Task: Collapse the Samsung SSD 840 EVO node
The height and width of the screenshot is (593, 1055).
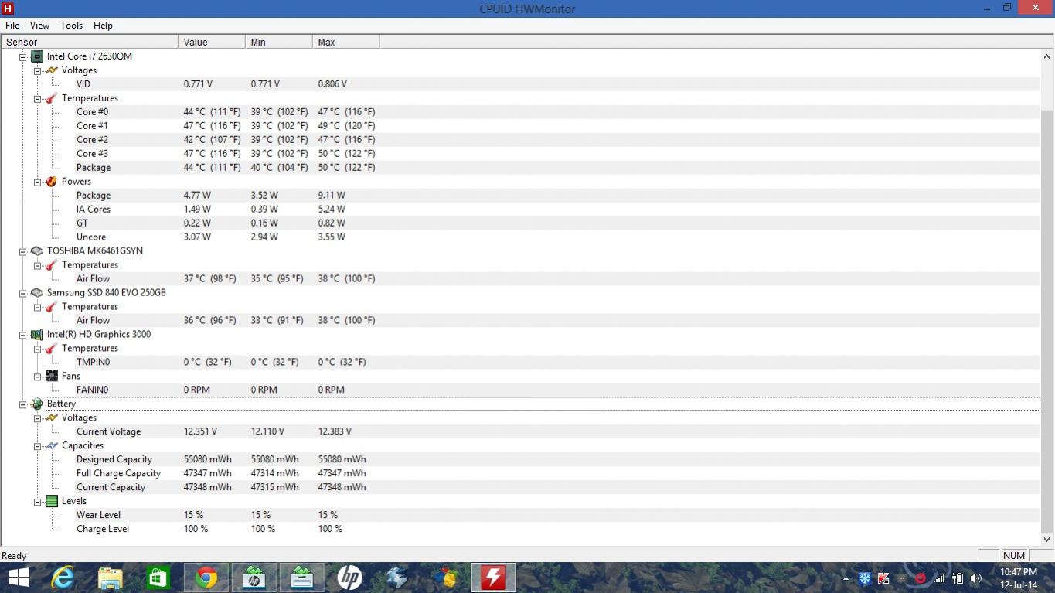Action: coord(23,293)
